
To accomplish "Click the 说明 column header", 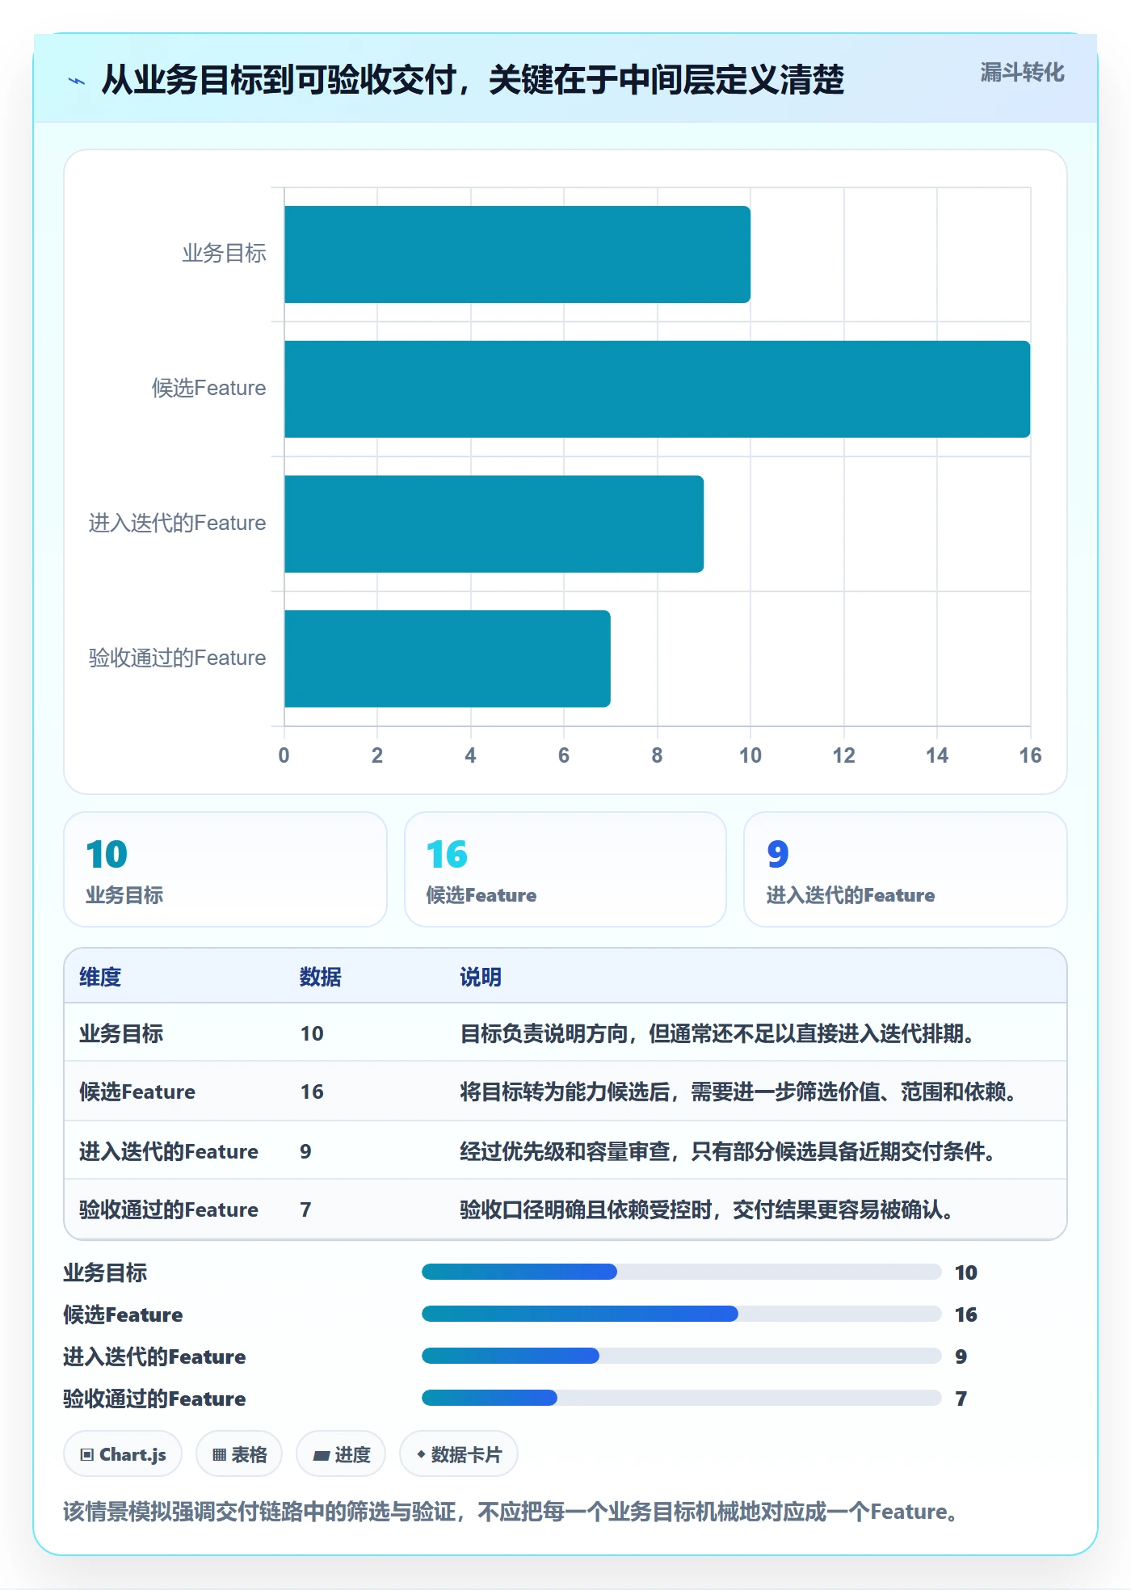I will (481, 977).
